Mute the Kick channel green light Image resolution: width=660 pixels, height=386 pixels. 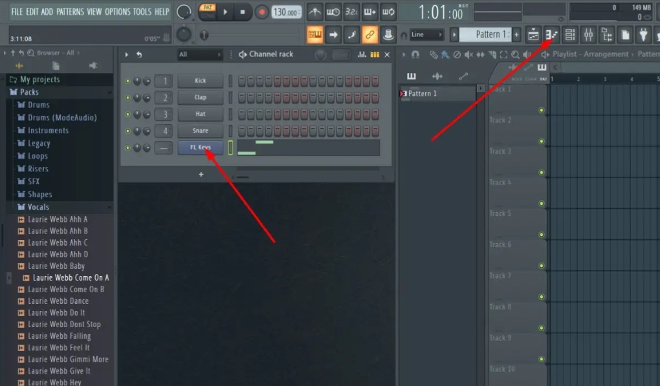[127, 81]
